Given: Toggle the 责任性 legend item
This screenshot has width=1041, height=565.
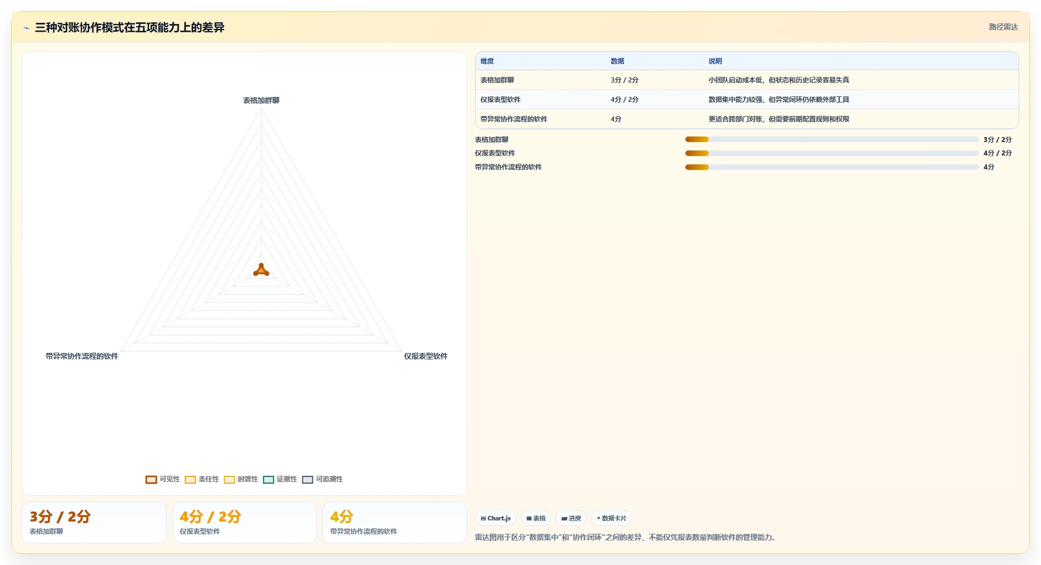Looking at the screenshot, I should pyautogui.click(x=201, y=479).
